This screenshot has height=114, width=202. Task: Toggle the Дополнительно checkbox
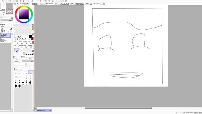tap(15, 69)
